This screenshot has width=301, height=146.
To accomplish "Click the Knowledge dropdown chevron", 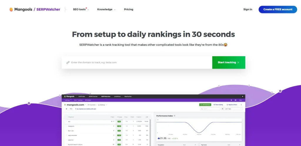I will 115,10.
